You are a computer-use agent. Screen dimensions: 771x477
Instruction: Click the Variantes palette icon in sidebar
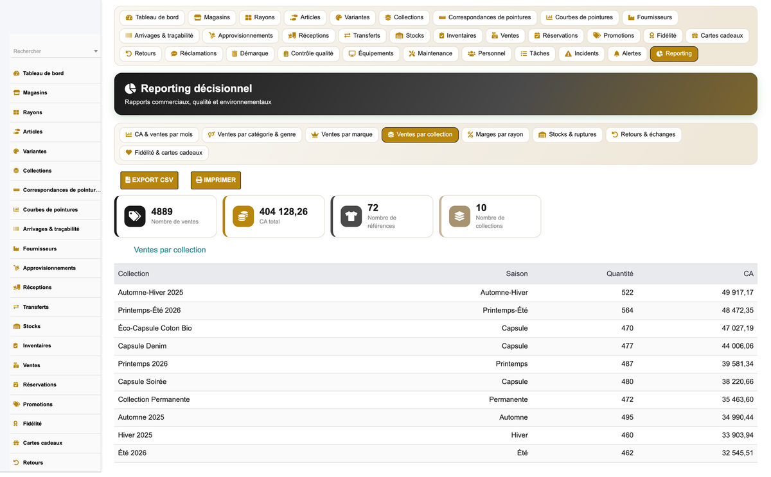tap(16, 152)
